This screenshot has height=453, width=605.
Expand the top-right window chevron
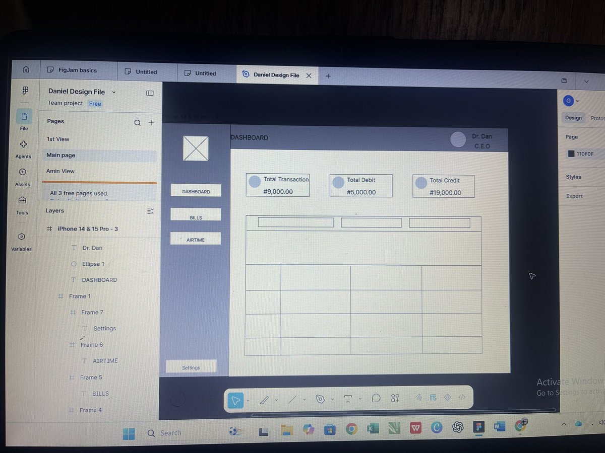586,81
